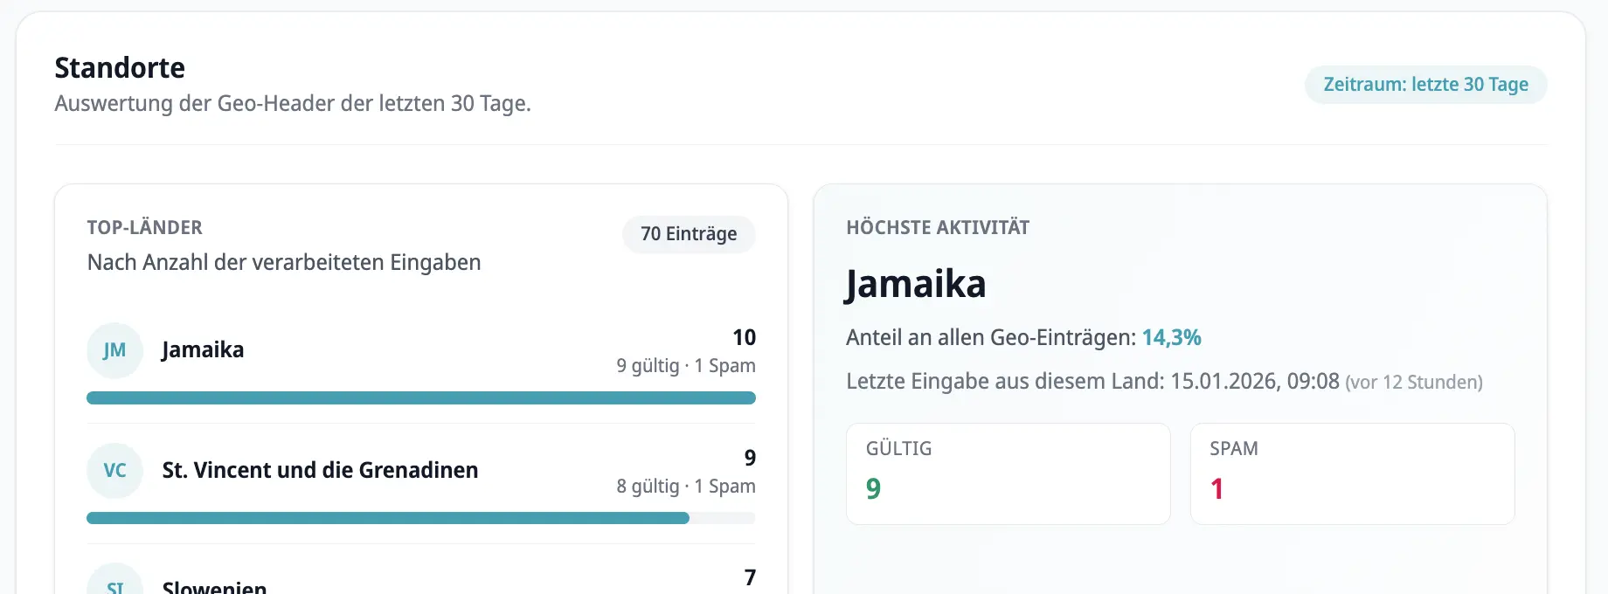1608x594 pixels.
Task: Click the VC badge for St. Vincent
Action: [114, 470]
